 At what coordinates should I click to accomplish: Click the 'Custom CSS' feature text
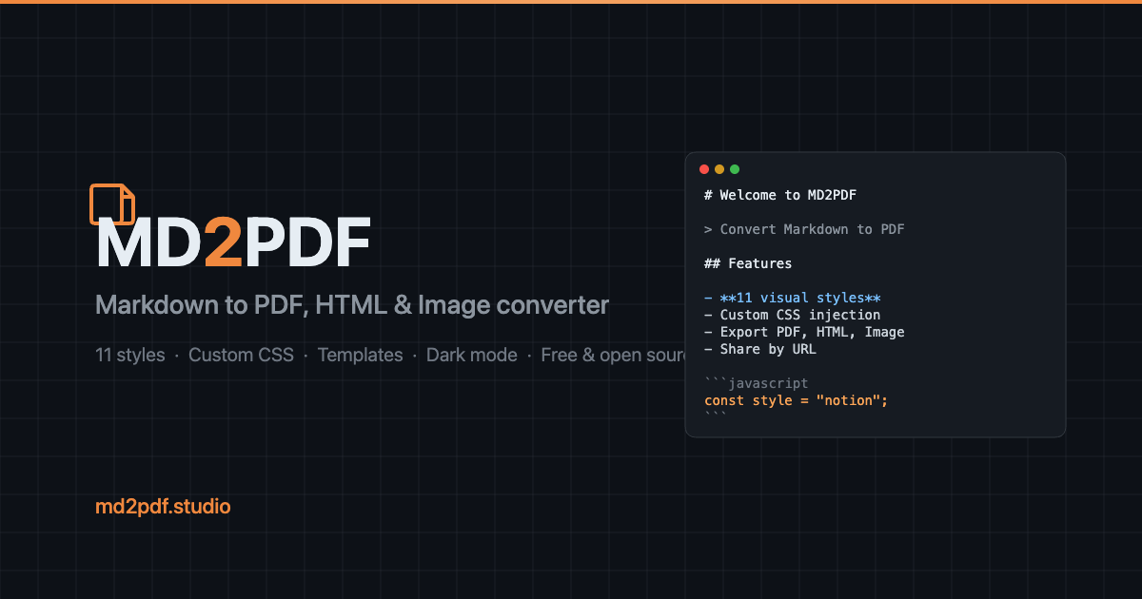(241, 355)
